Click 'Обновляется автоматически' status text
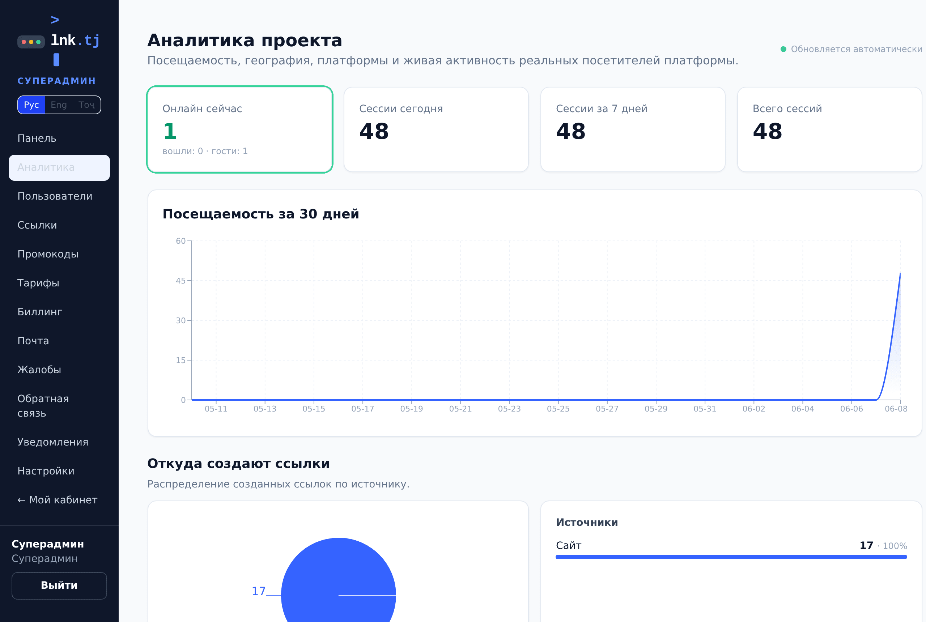This screenshot has height=622, width=926. pyautogui.click(x=857, y=49)
